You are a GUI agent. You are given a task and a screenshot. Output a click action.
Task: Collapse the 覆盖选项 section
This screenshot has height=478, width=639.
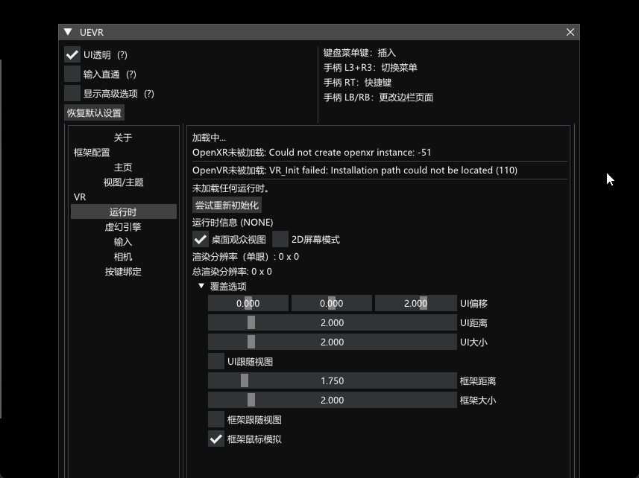(201, 287)
